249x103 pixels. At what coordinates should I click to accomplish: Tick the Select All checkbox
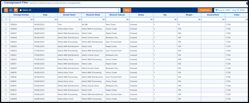(21, 10)
